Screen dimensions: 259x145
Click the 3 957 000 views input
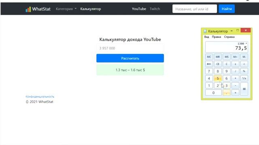coord(130,48)
